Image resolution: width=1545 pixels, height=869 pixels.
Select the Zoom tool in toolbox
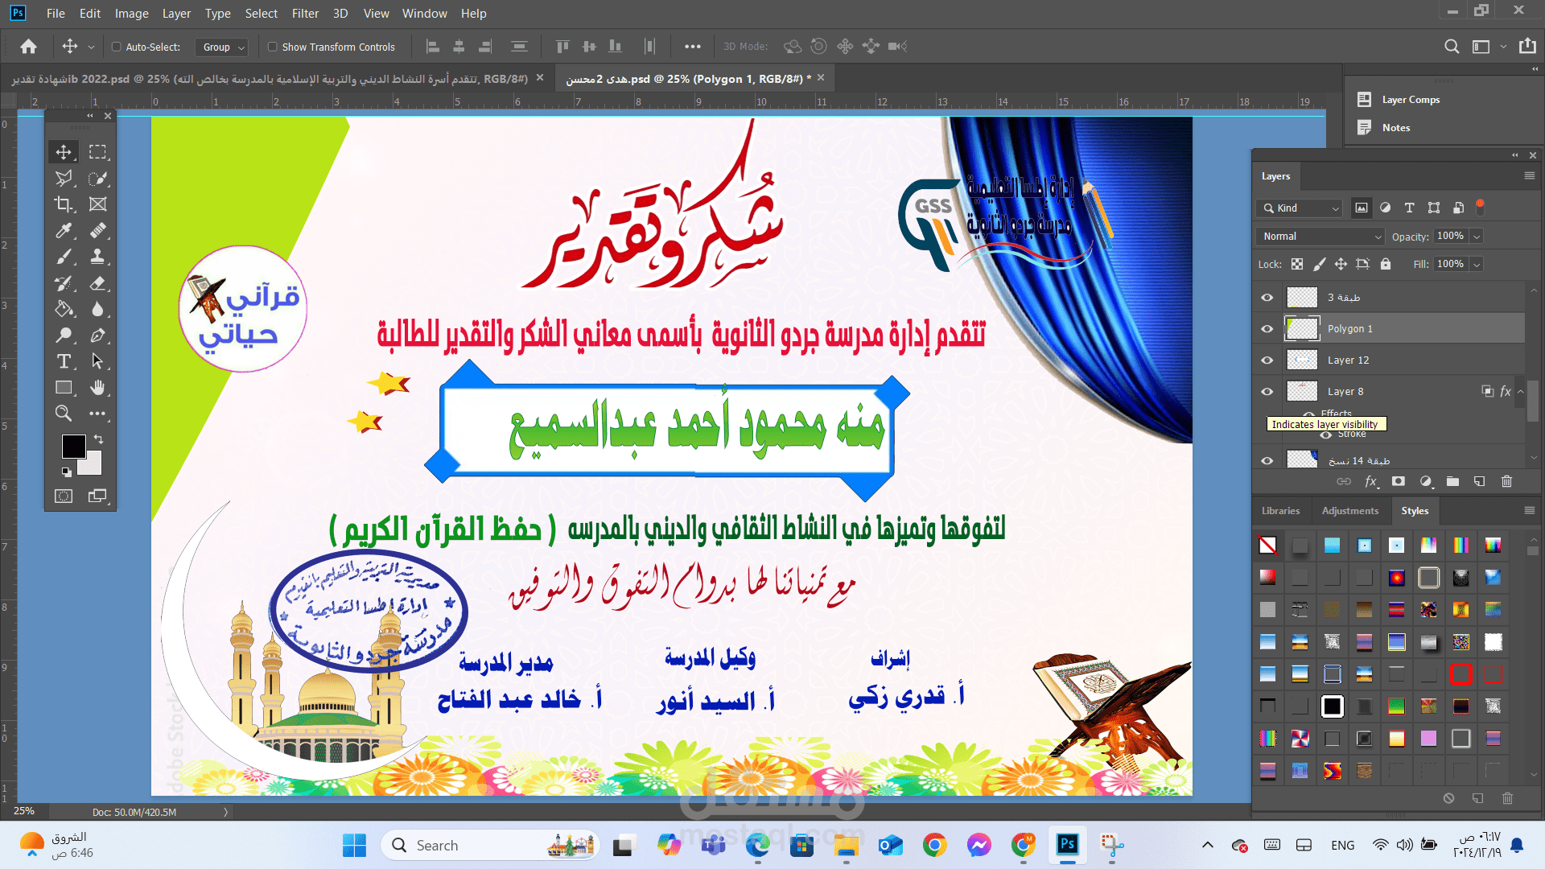(x=64, y=414)
